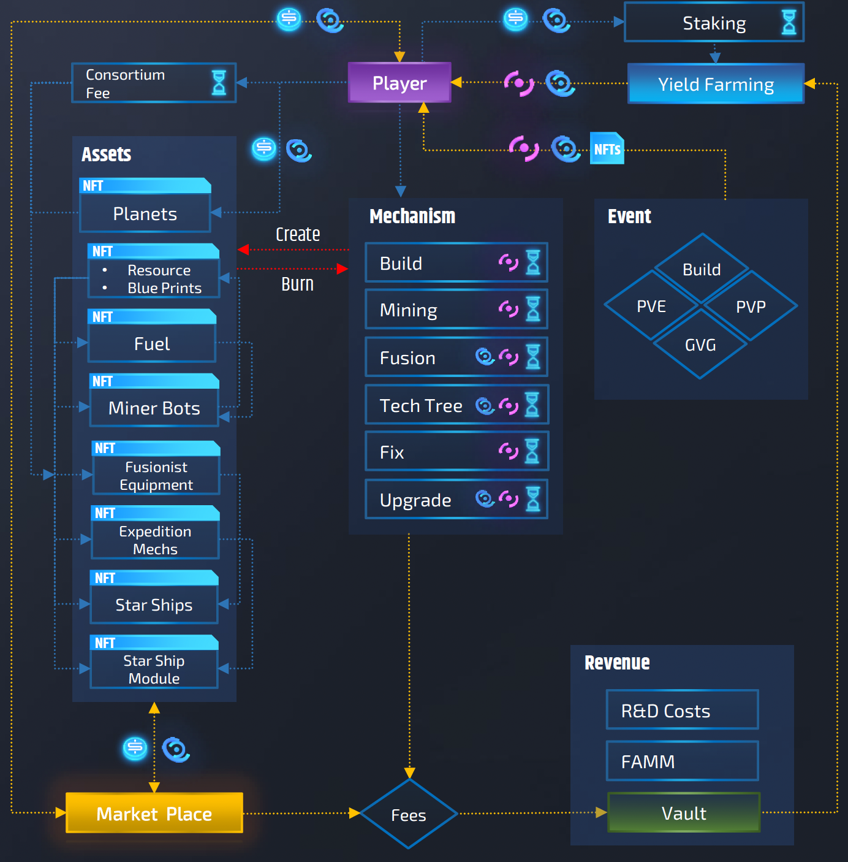Toggle the pink token icon beside Yield Farming

518,83
